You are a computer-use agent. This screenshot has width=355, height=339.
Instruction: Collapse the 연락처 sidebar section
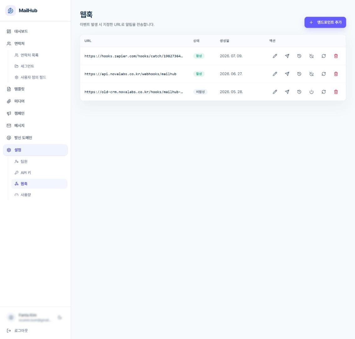coord(35,43)
